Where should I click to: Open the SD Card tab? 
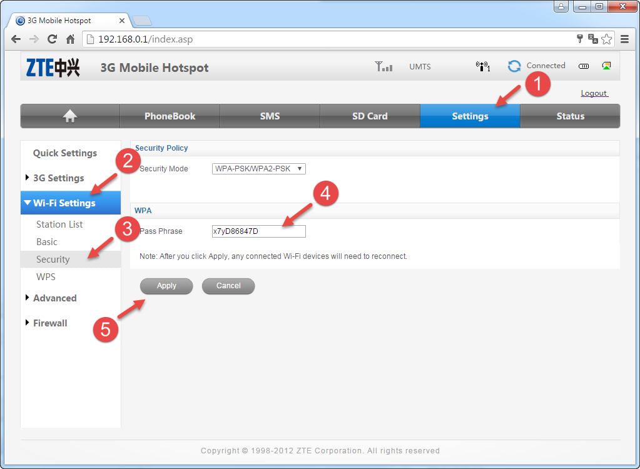click(x=370, y=116)
